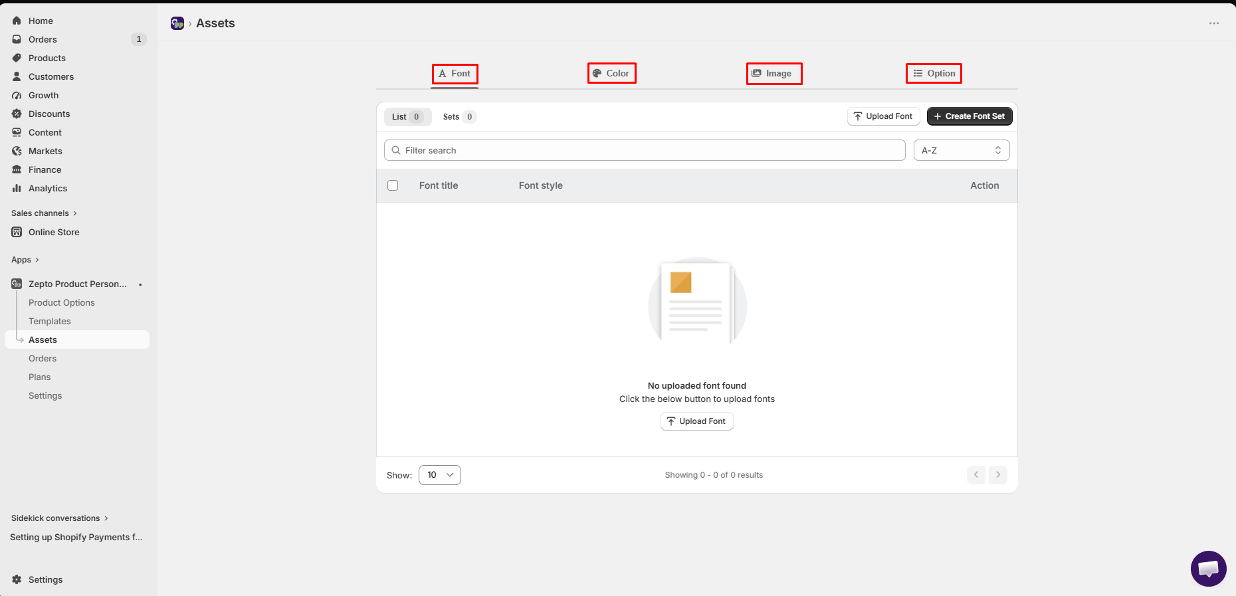1236x596 pixels.
Task: Click the Finance bank icon
Action: tap(17, 169)
